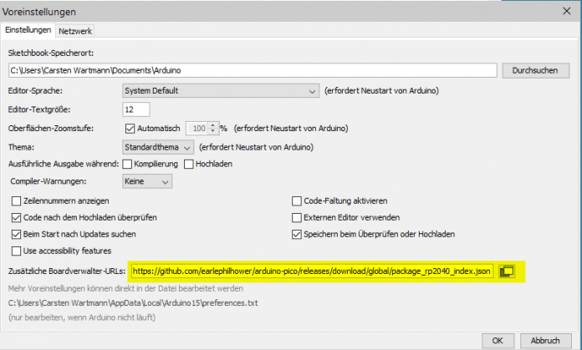582x350 pixels.
Task: Toggle Code-Faltung aktivieren checkbox
Action: click(296, 200)
